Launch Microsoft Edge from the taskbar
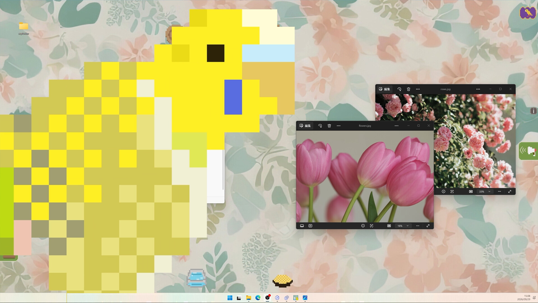Viewport: 538px width, 303px height. pyautogui.click(x=258, y=298)
